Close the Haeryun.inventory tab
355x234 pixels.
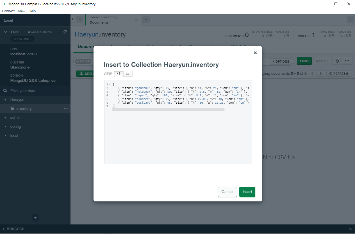click(136, 20)
